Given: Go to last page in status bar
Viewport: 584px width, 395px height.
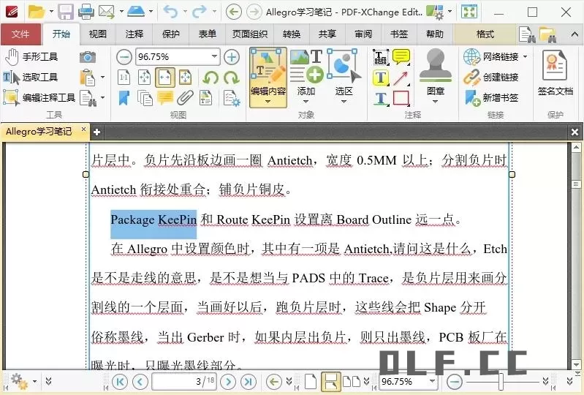Looking at the screenshot, I should click(x=249, y=381).
